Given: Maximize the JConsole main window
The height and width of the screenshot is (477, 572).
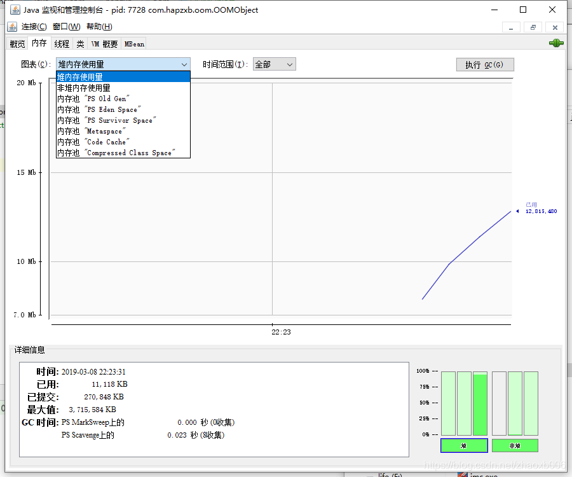Looking at the screenshot, I should point(523,10).
